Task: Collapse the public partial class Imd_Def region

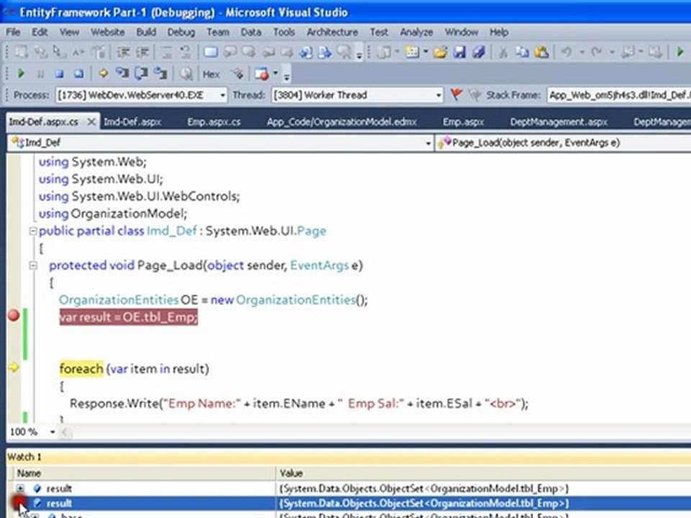Action: tap(32, 231)
